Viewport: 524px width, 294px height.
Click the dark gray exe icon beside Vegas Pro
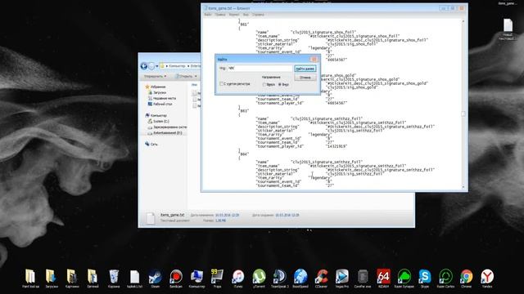pyautogui.click(x=363, y=277)
